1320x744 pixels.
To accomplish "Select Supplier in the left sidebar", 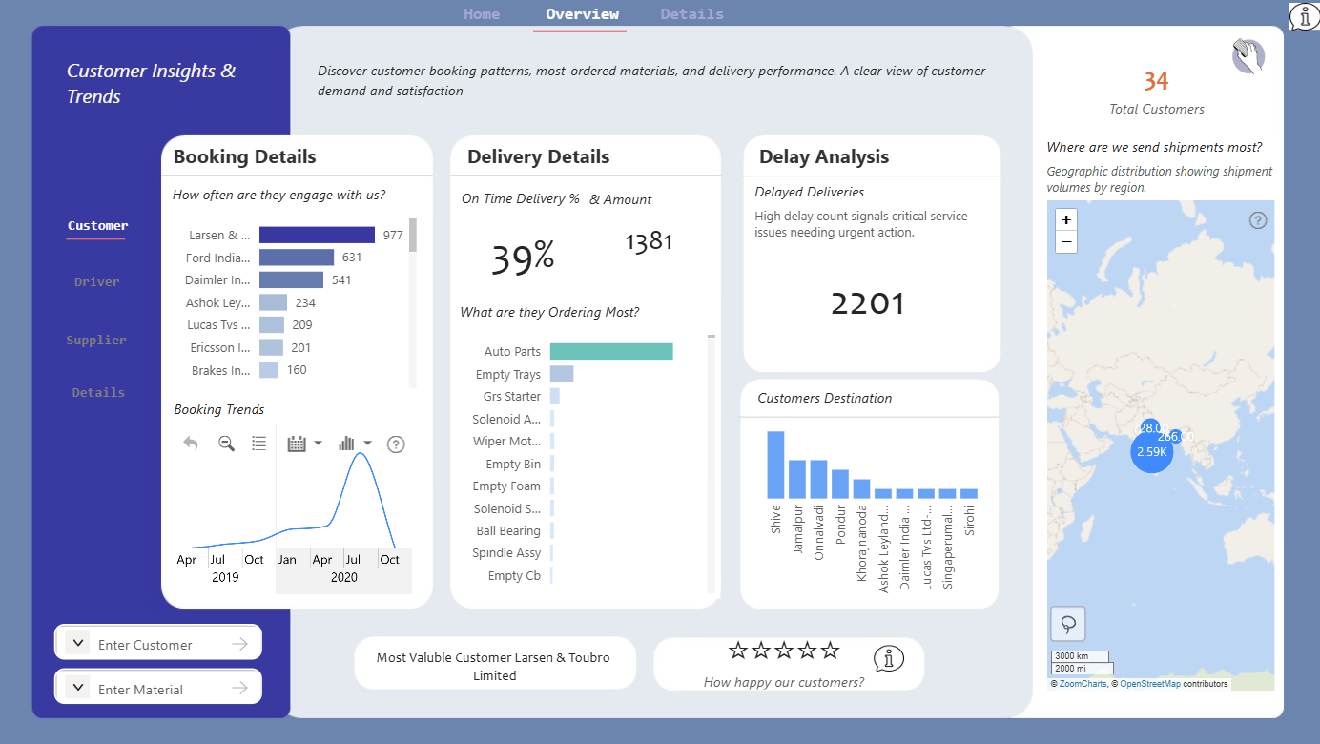I will pos(96,341).
